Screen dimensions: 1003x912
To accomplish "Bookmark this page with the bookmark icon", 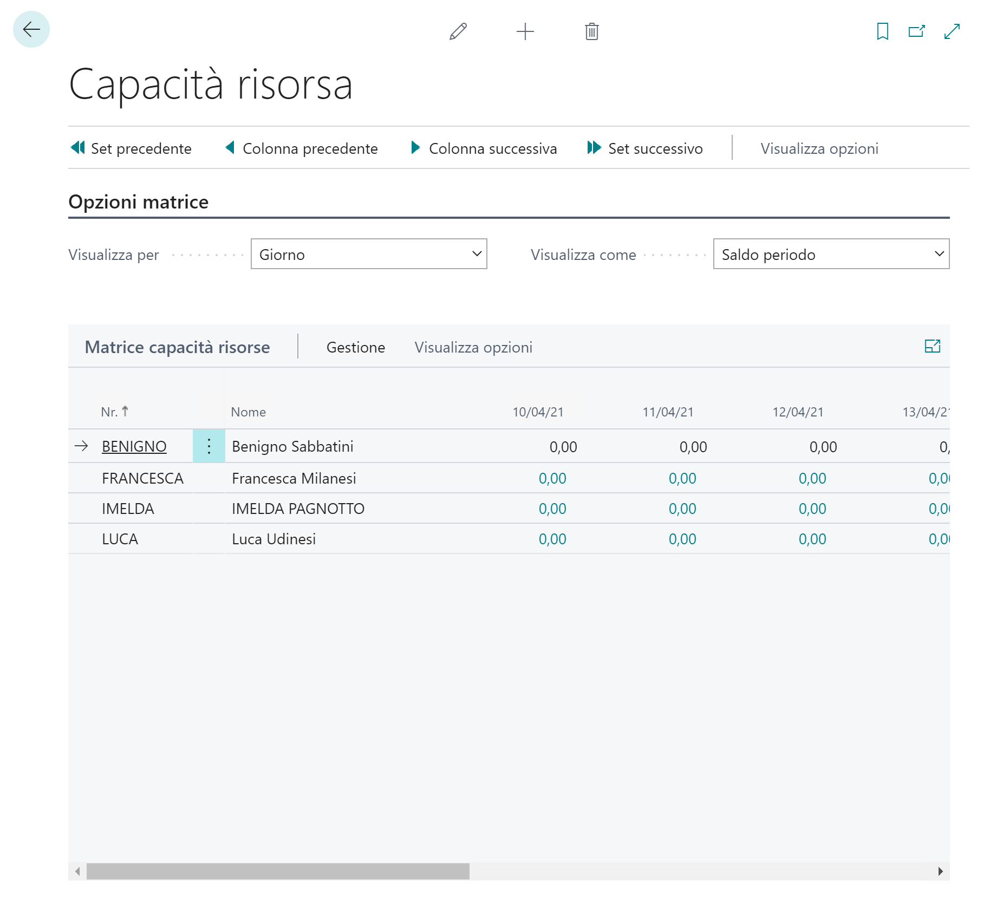I will point(882,32).
